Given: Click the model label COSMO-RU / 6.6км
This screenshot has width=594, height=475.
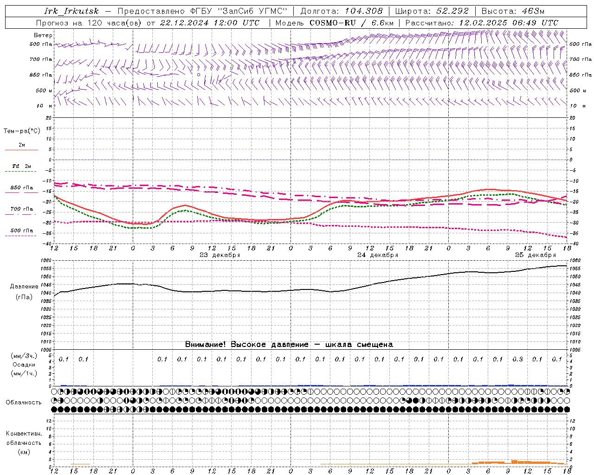Looking at the screenshot, I should click(351, 23).
